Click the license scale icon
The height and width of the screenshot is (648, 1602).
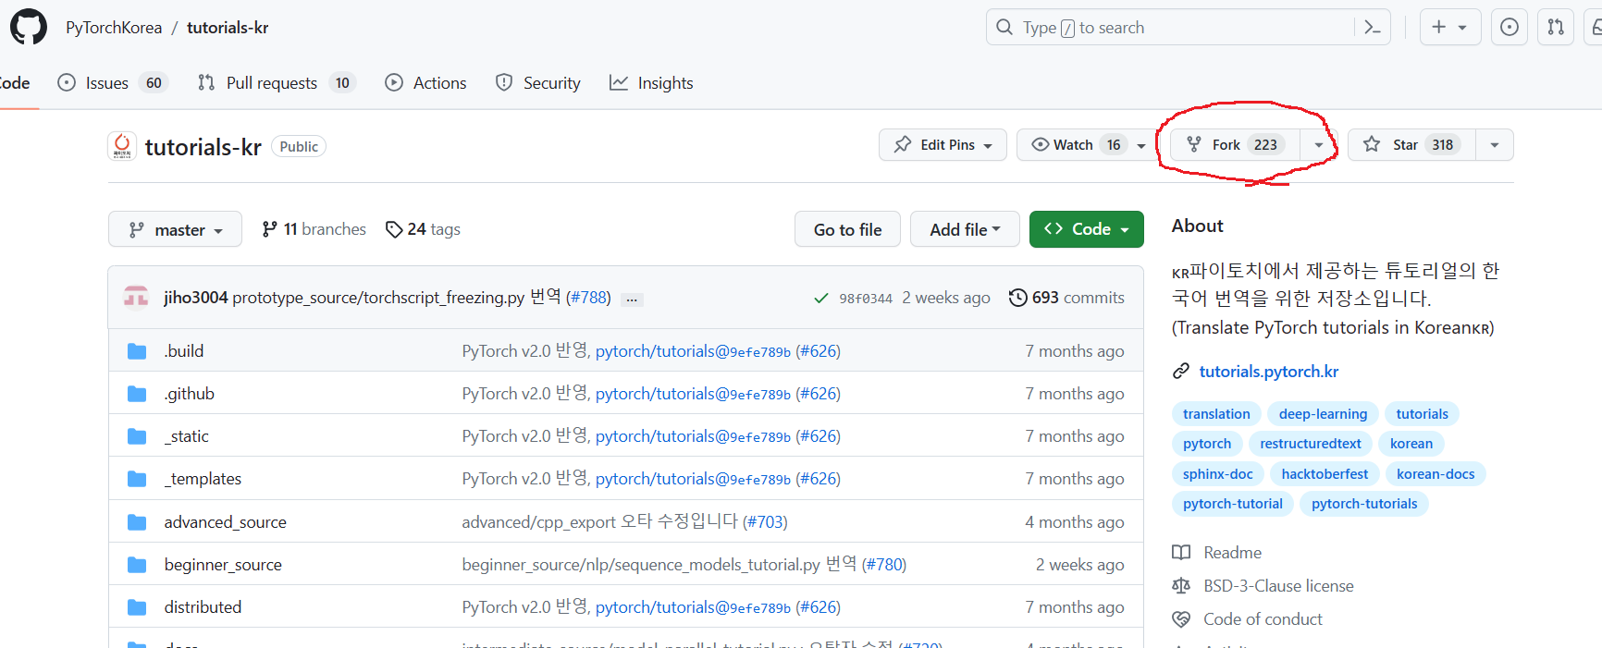tap(1181, 586)
